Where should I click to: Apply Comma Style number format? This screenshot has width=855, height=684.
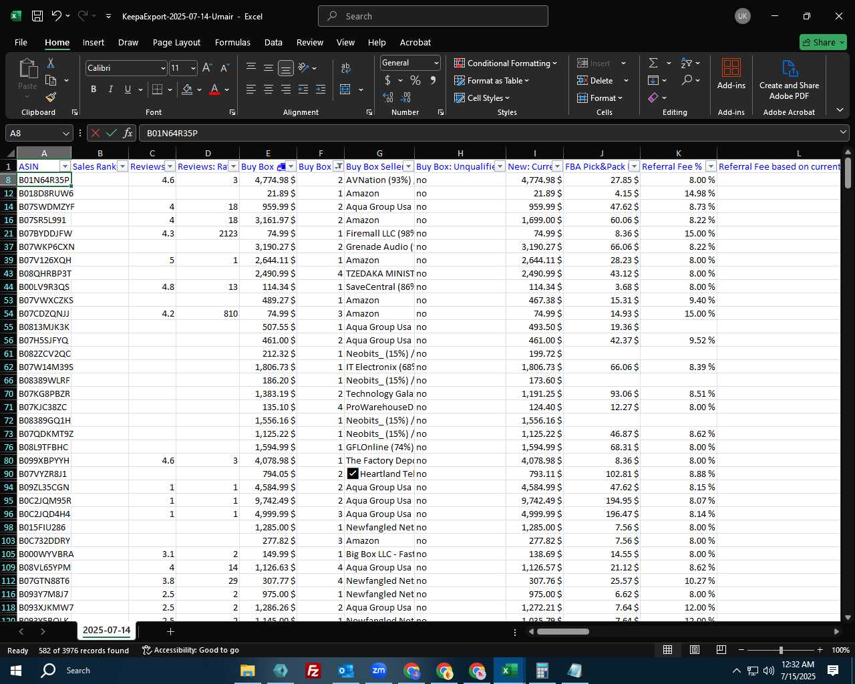point(434,80)
